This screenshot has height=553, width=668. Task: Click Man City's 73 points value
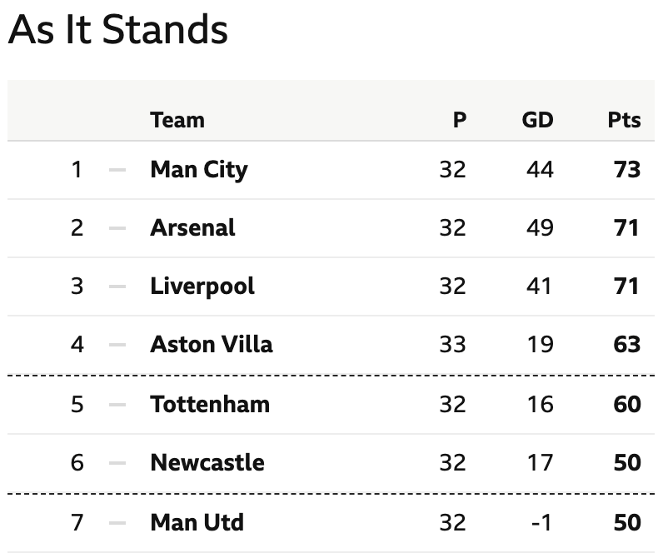click(626, 170)
